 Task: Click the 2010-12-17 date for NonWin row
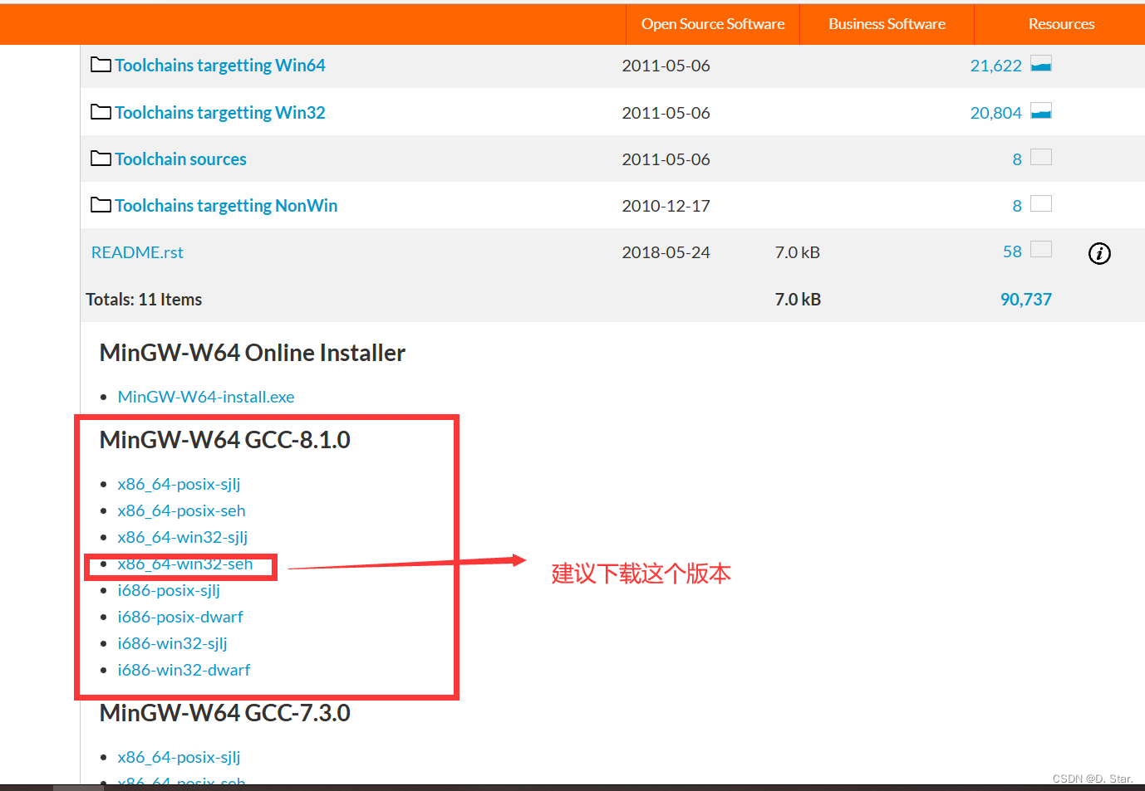[666, 206]
